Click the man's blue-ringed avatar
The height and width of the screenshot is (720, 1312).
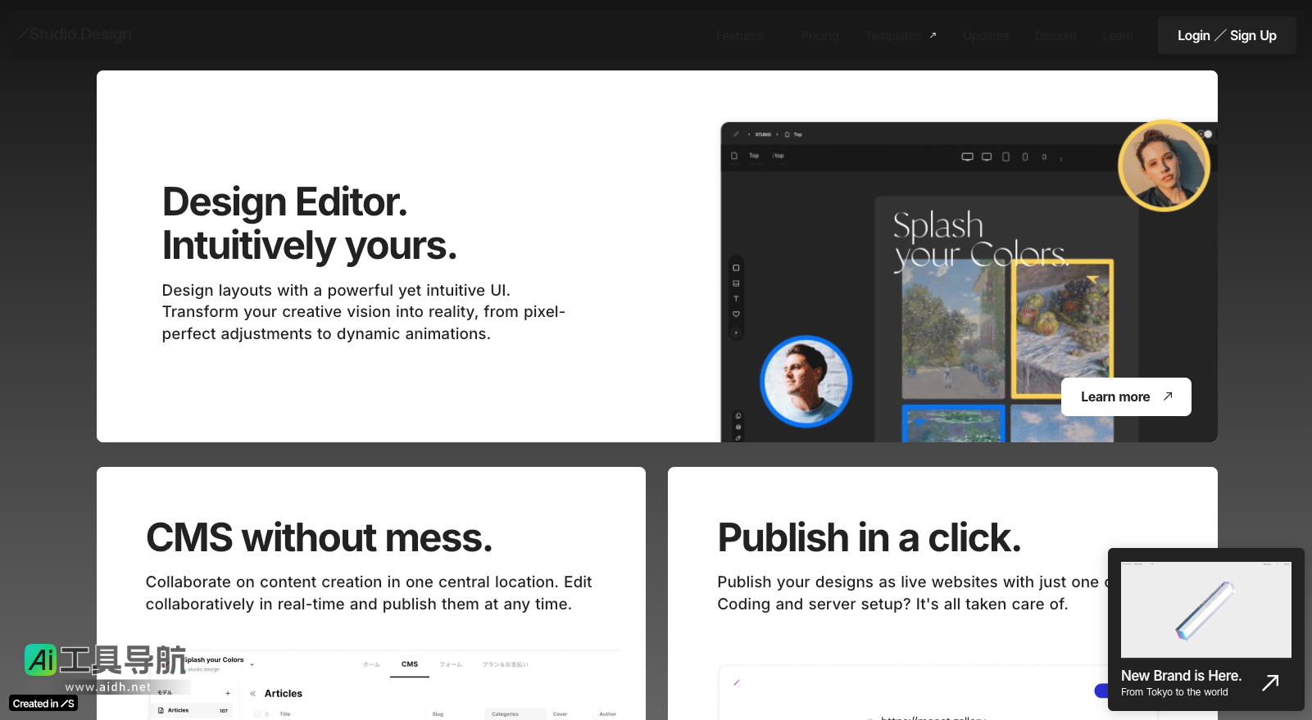806,382
